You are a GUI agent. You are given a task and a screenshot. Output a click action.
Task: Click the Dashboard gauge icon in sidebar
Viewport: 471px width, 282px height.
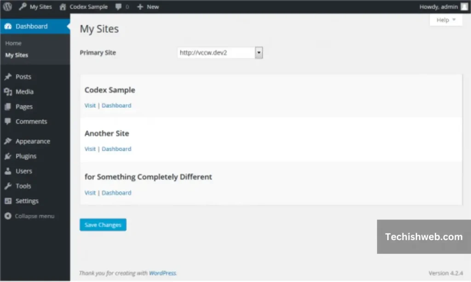8,26
